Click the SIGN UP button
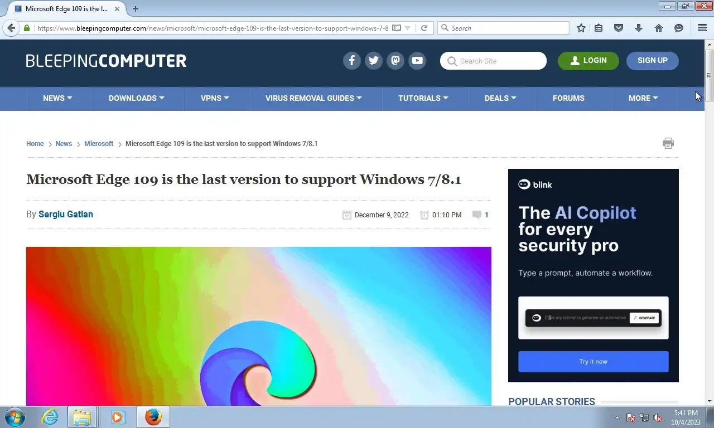This screenshot has height=428, width=714. click(x=653, y=61)
